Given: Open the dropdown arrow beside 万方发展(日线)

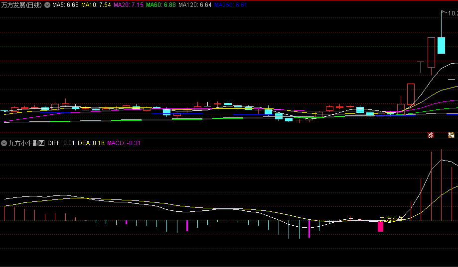Looking at the screenshot, I should tap(47, 5).
